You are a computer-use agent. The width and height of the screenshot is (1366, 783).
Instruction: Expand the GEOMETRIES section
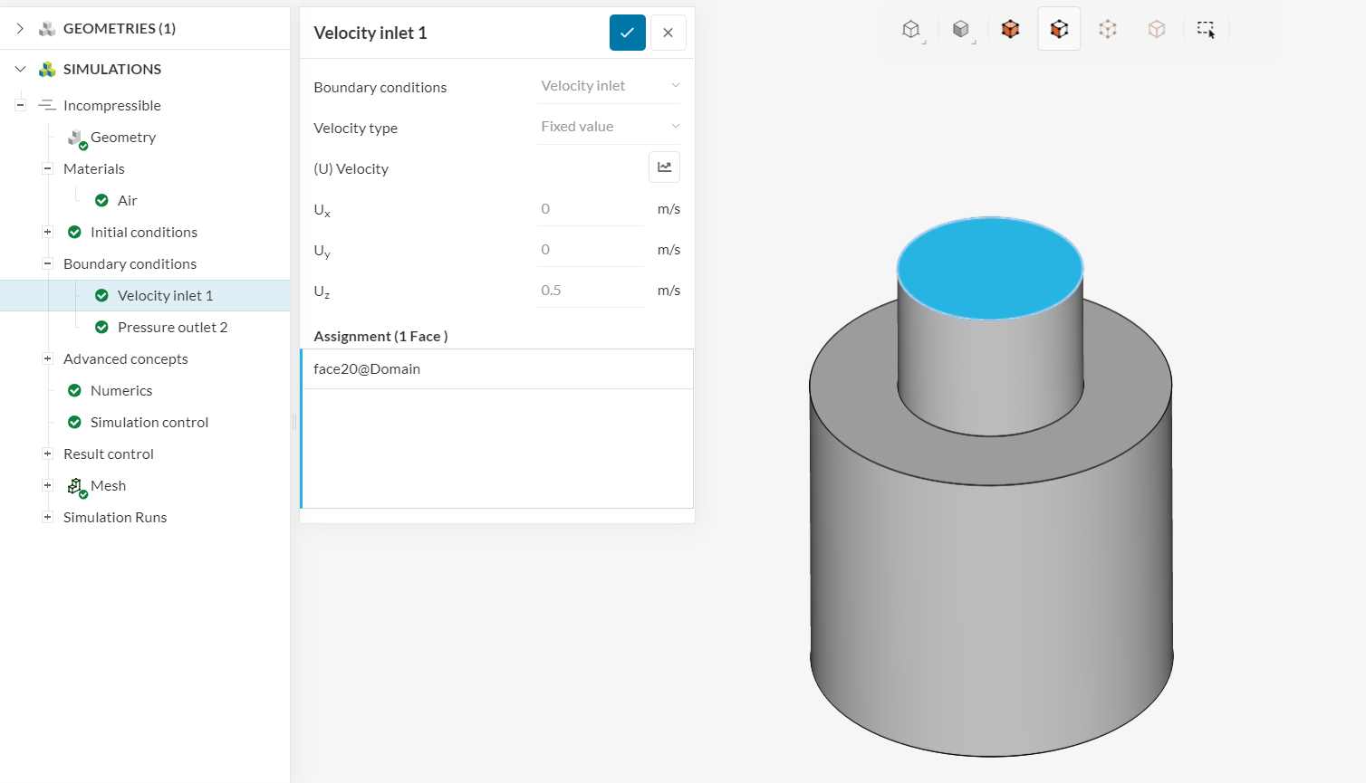[x=20, y=29]
